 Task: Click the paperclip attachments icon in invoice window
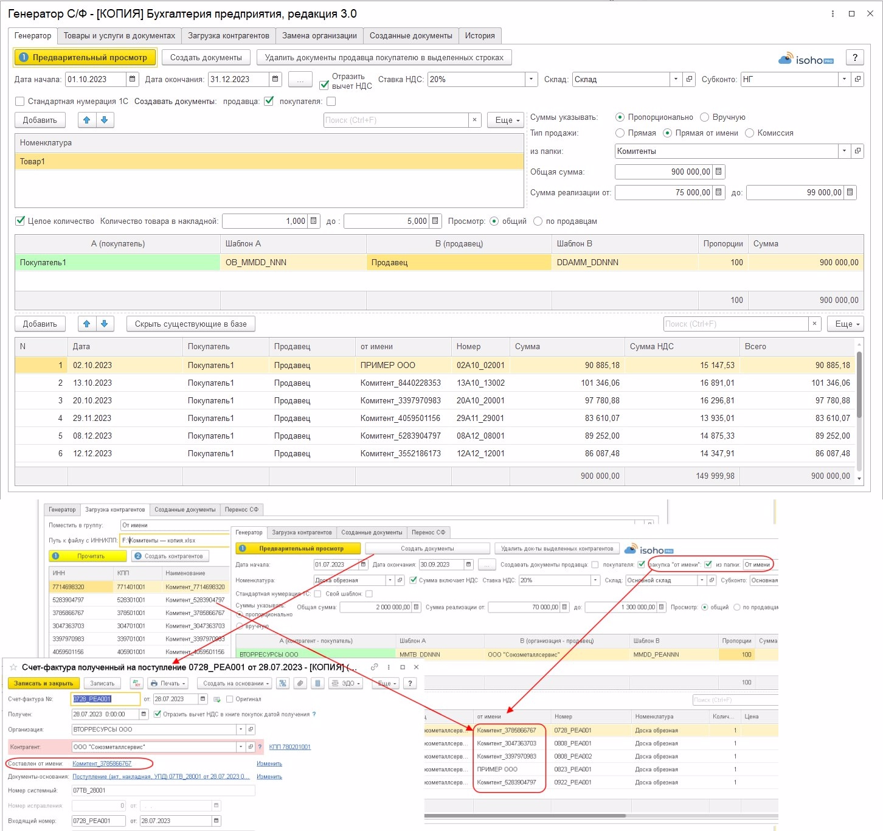tap(300, 683)
